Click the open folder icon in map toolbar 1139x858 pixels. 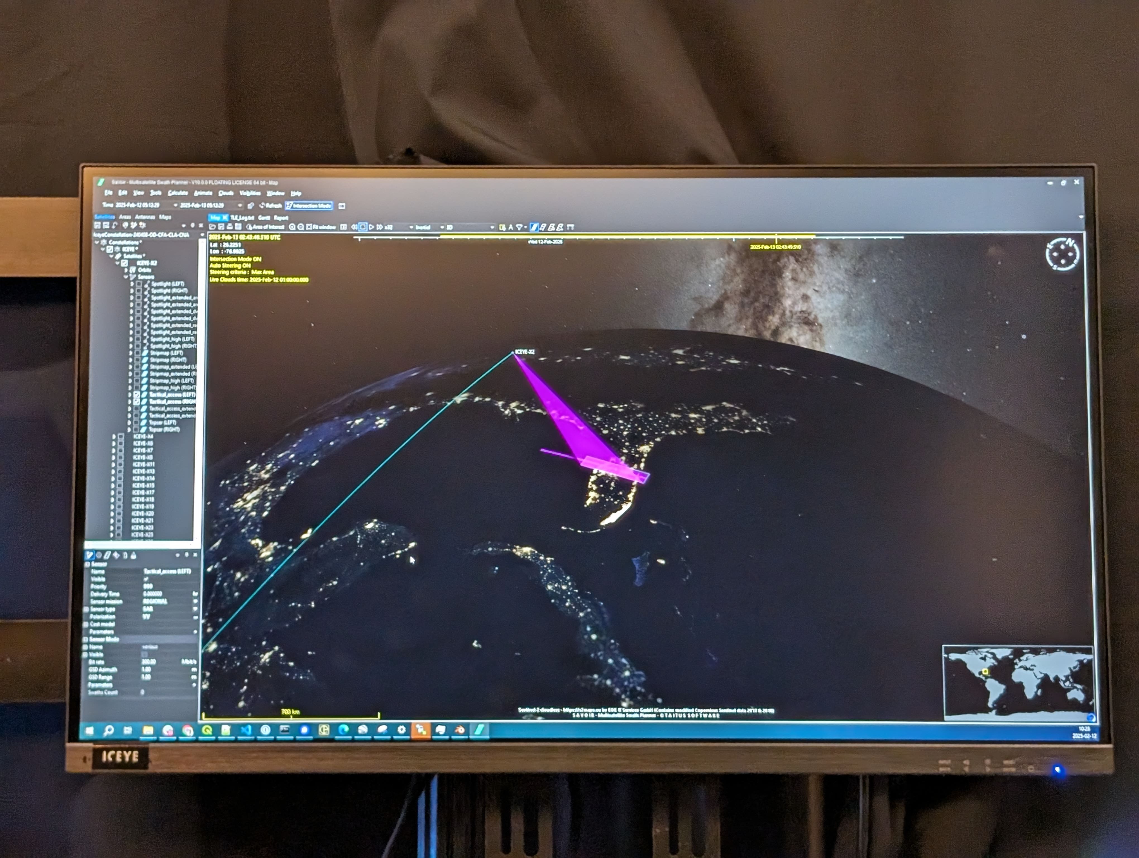212,227
